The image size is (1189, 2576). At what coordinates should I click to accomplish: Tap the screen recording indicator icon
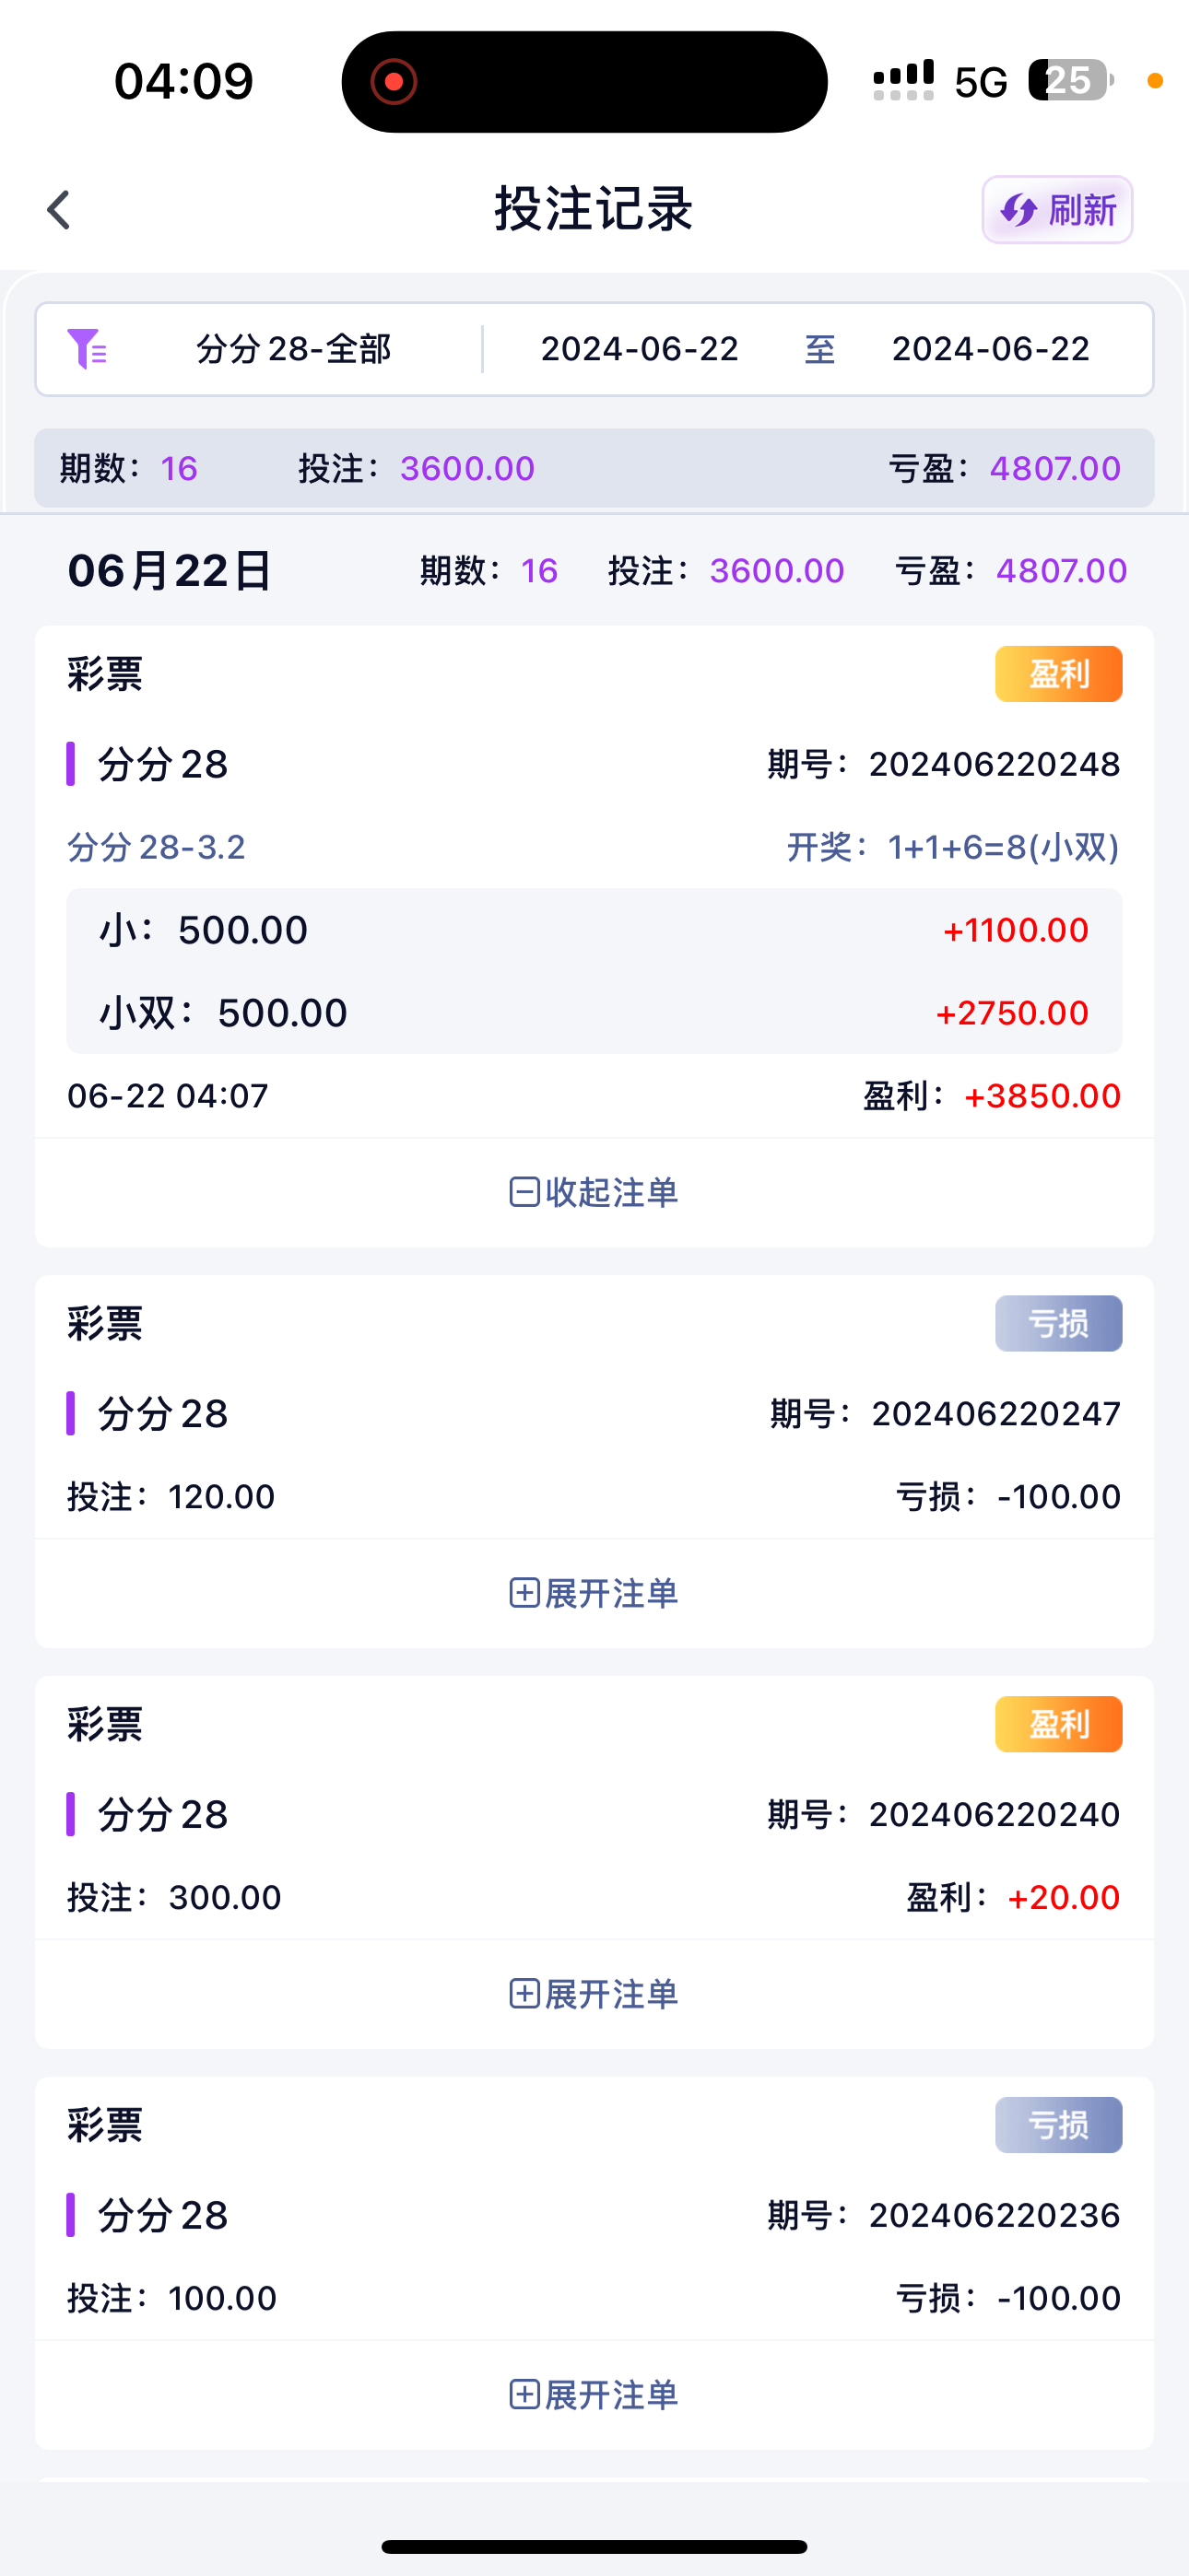pyautogui.click(x=394, y=82)
